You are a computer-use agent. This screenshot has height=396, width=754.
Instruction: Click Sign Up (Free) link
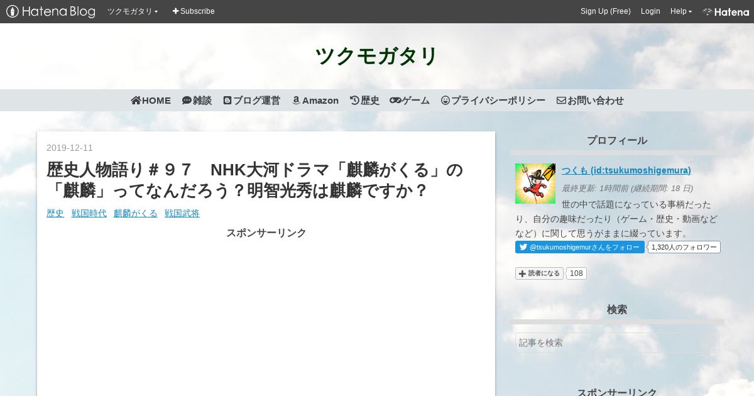pos(605,11)
